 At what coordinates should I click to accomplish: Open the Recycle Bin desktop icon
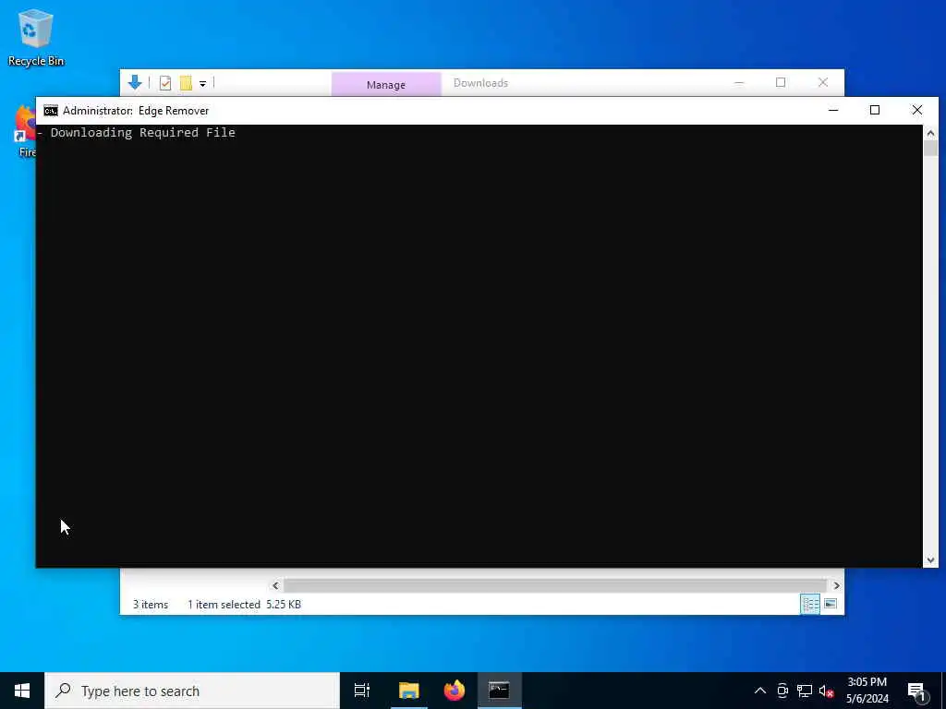36,37
